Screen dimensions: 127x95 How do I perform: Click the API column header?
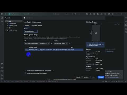click(72, 47)
